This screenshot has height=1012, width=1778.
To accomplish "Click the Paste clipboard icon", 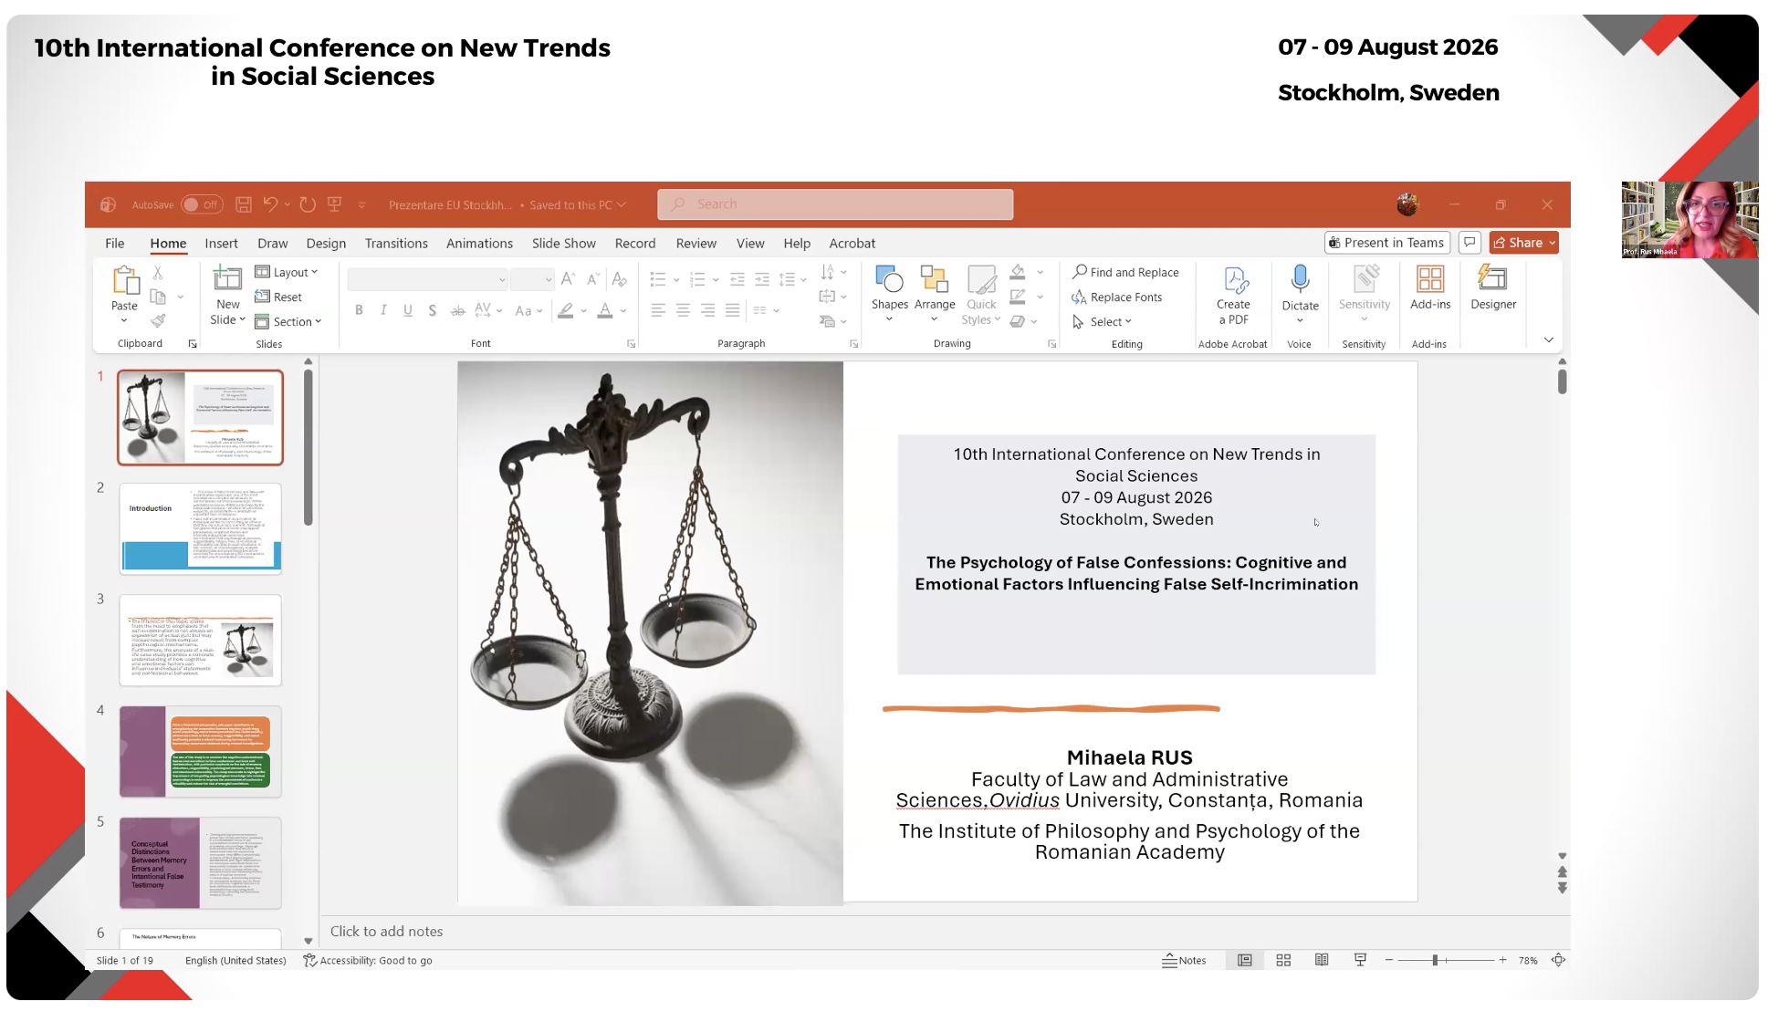I will [125, 280].
